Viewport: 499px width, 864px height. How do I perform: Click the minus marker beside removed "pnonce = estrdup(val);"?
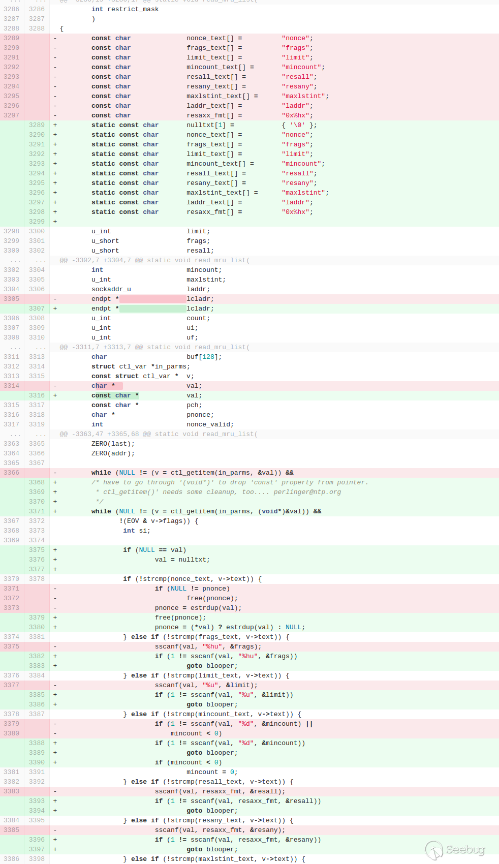(x=55, y=608)
